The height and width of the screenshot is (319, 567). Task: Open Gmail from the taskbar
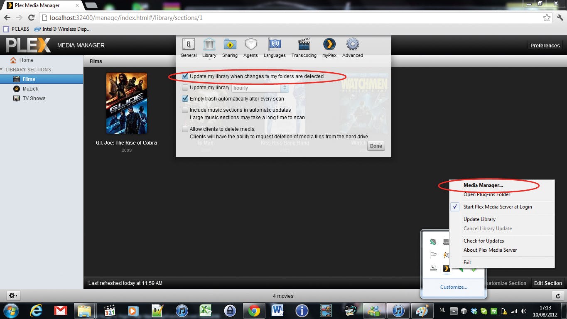pyautogui.click(x=61, y=311)
